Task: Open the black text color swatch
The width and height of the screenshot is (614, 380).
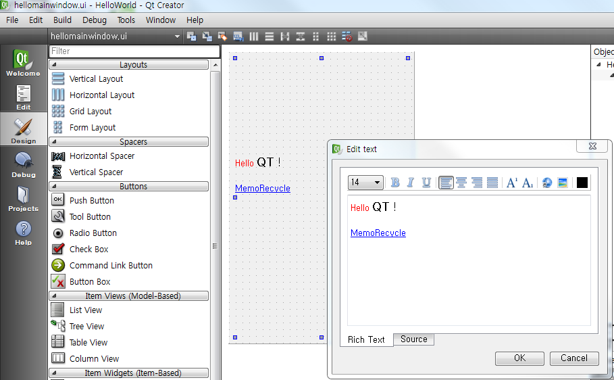Action: pyautogui.click(x=582, y=183)
